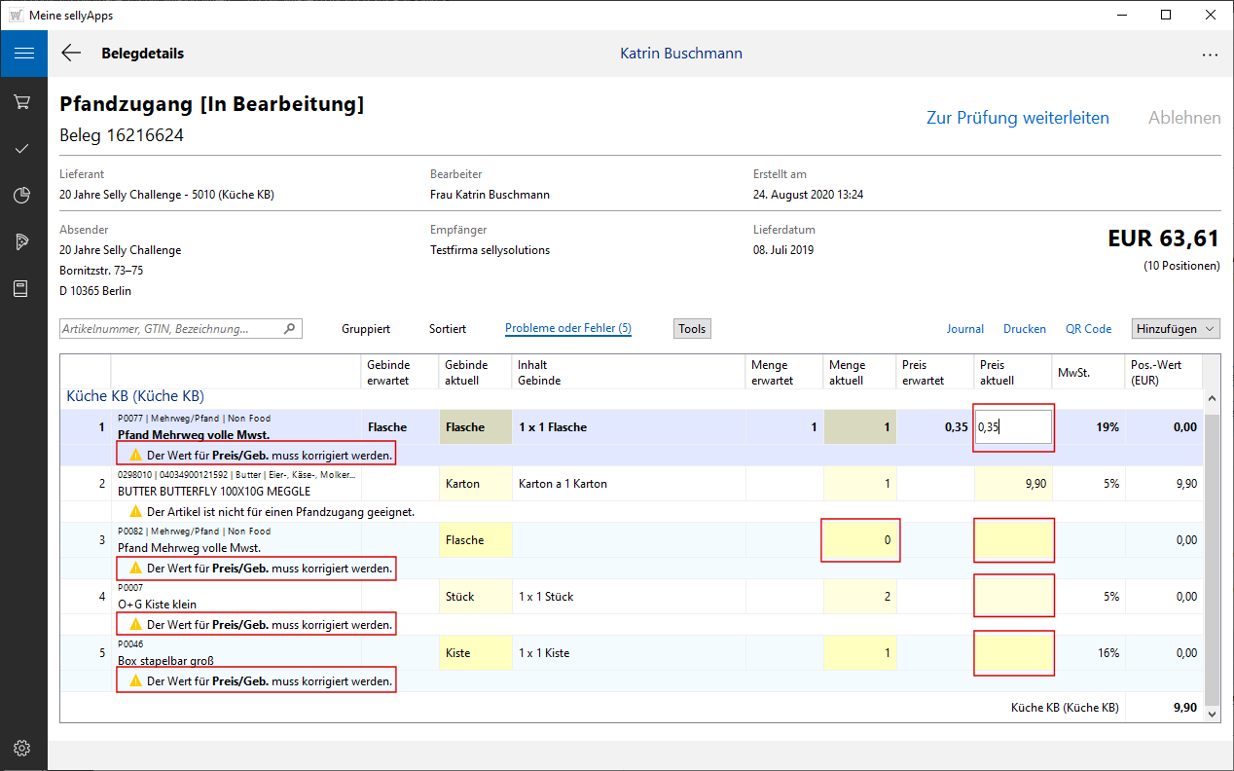Open the three-dot more options menu
This screenshot has height=771, width=1234.
[x=1210, y=55]
